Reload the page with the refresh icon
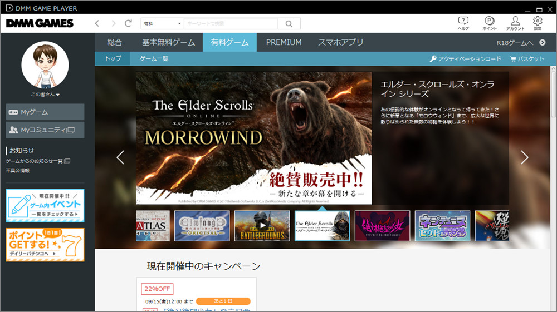Image resolution: width=557 pixels, height=312 pixels. pyautogui.click(x=129, y=23)
